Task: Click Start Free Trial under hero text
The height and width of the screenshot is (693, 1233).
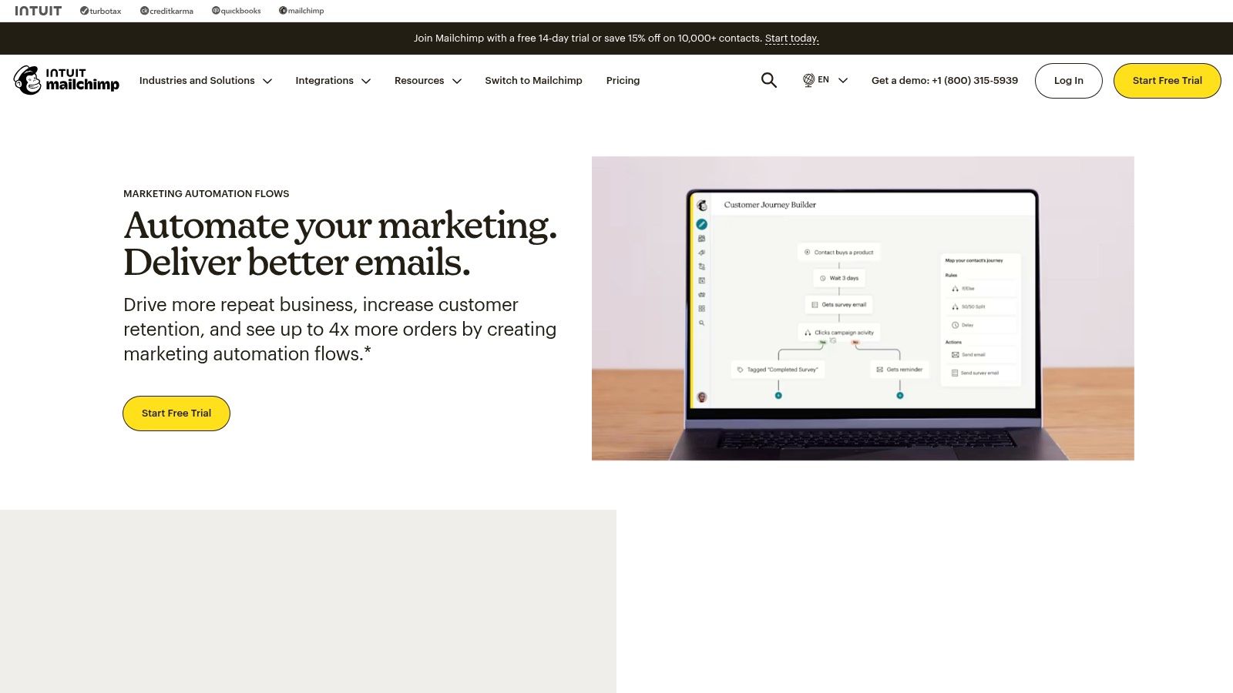Action: point(176,413)
